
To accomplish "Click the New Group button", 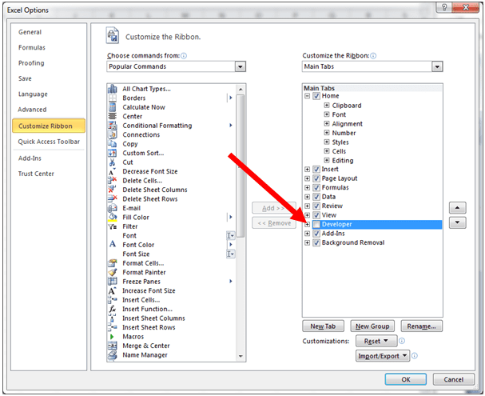I will click(373, 326).
